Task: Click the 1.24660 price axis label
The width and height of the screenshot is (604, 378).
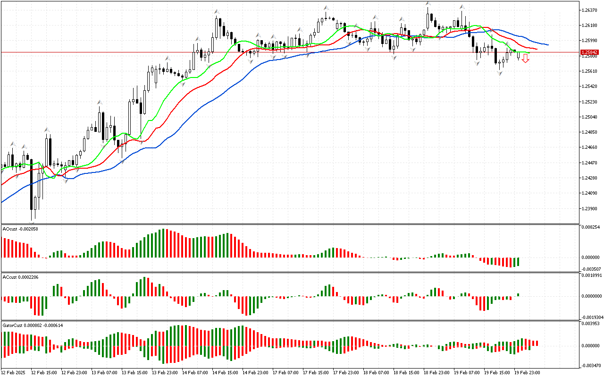Action: pyautogui.click(x=590, y=147)
